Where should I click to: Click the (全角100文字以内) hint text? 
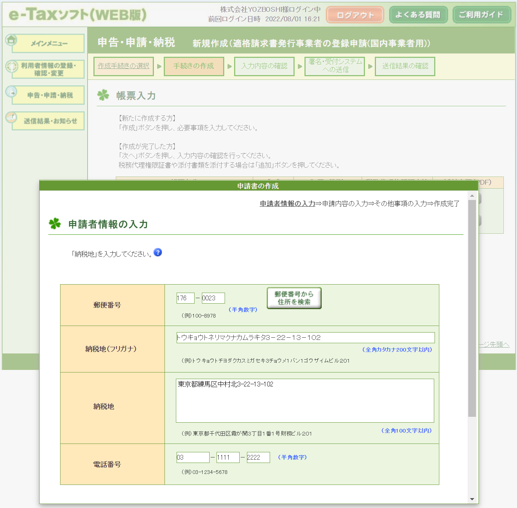pos(407,431)
